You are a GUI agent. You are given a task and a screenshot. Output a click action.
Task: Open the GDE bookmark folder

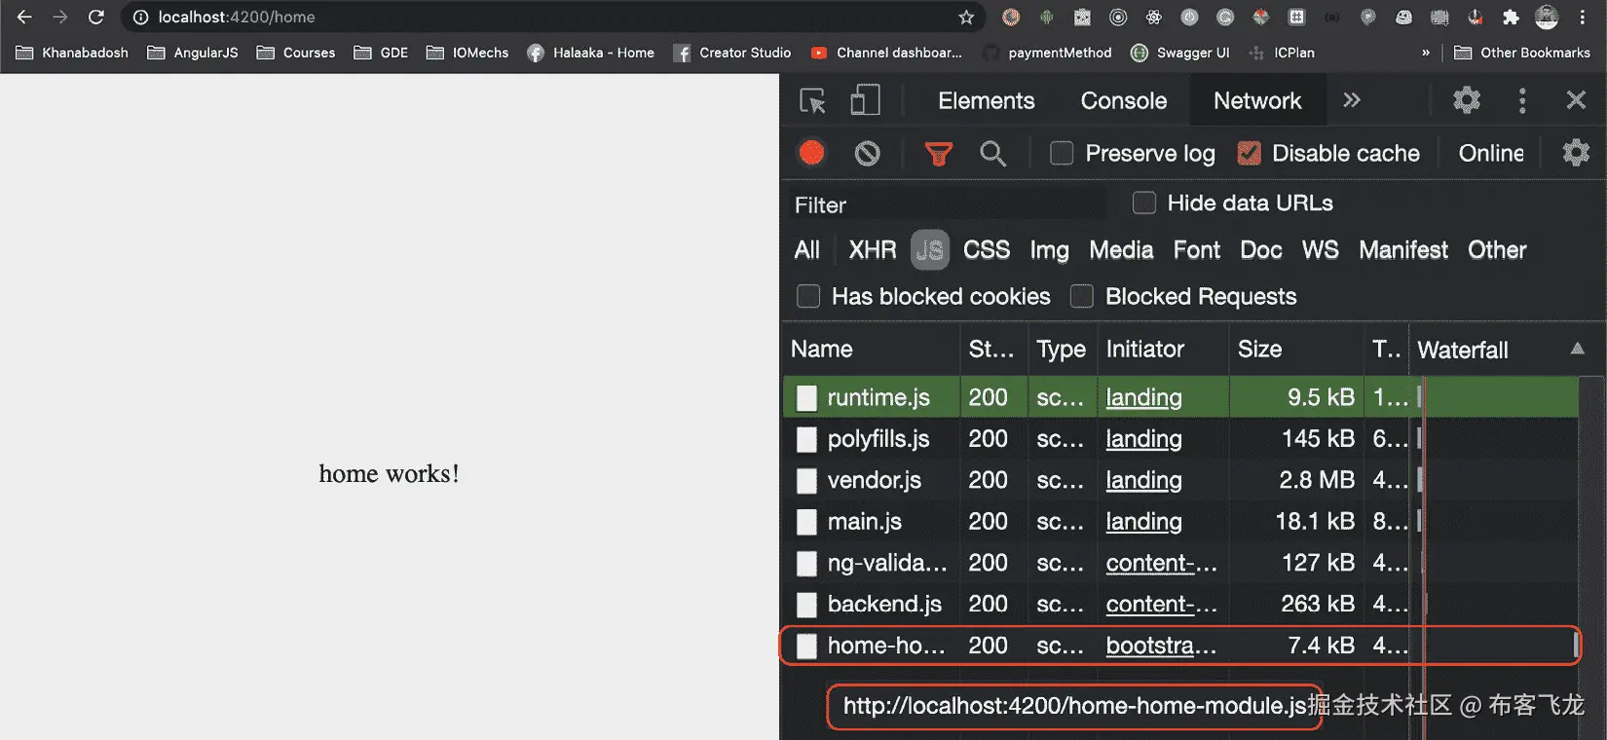click(x=381, y=53)
